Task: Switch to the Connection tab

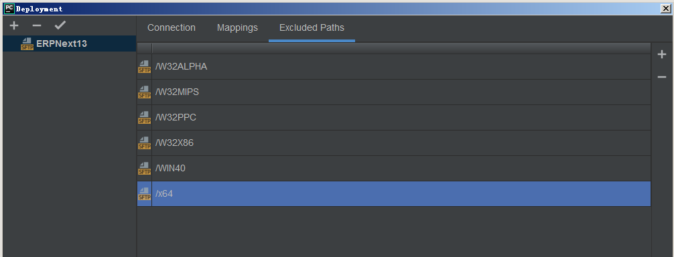Action: [172, 28]
